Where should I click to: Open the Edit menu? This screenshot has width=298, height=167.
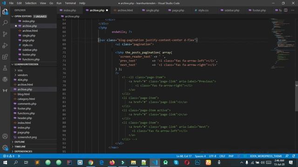[x=19, y=3]
